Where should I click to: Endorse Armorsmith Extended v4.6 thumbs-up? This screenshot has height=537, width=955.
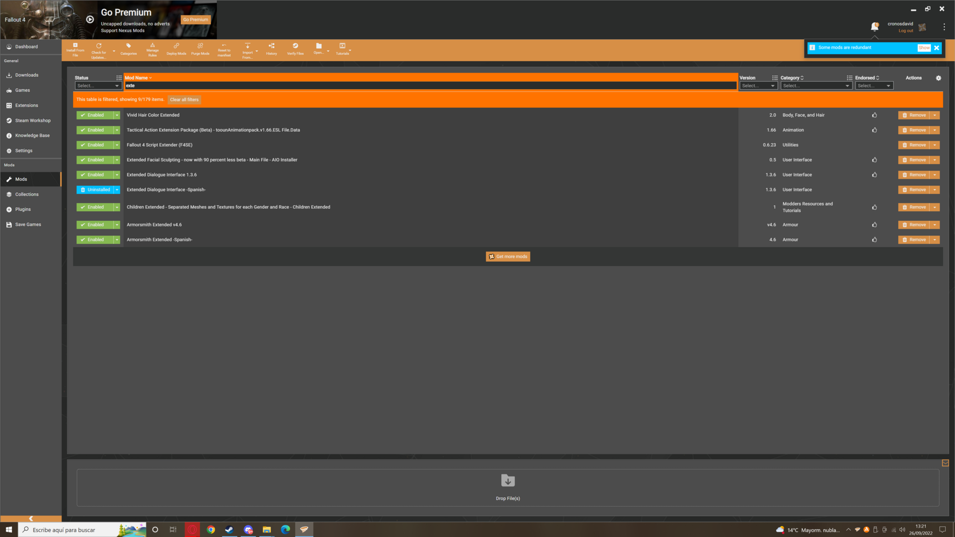click(874, 225)
